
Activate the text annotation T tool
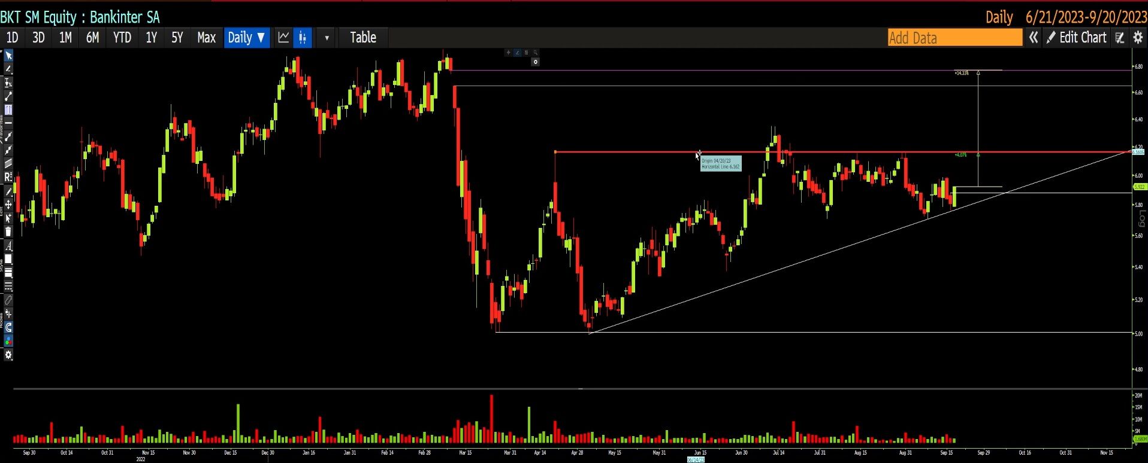pyautogui.click(x=8, y=109)
